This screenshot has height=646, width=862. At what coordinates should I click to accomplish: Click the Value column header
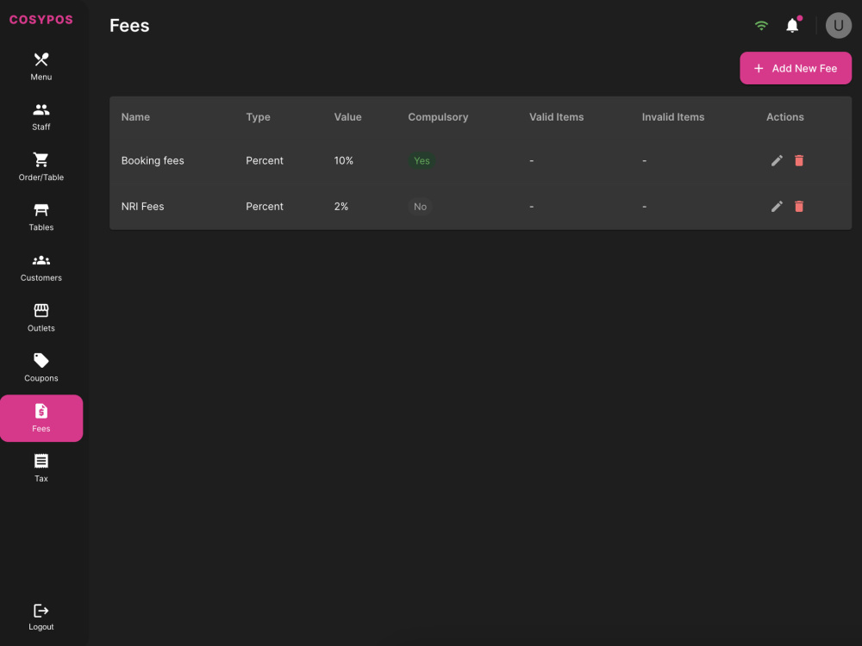click(348, 117)
